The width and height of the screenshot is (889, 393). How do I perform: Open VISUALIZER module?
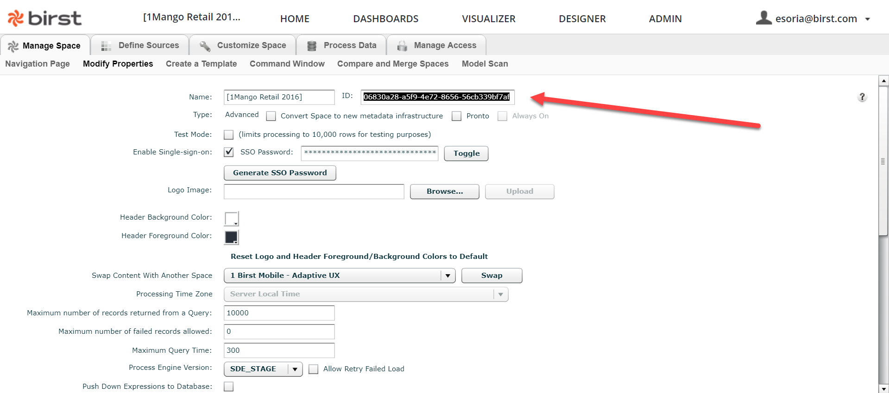(489, 19)
